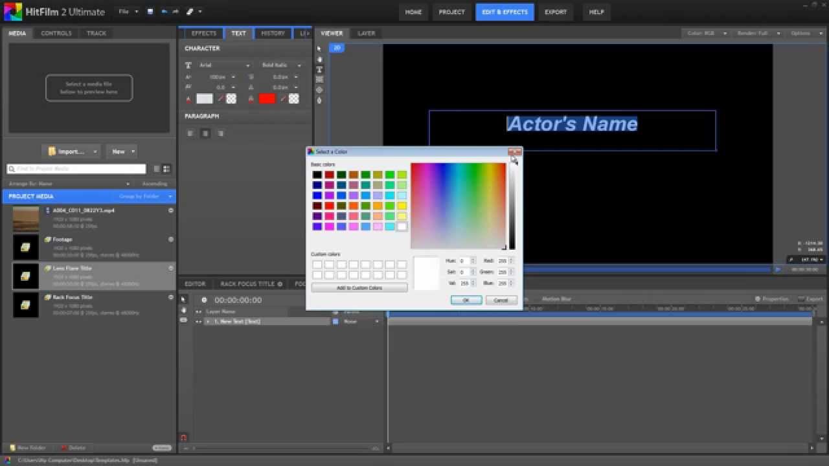Click OK in Select a Color dialog
Viewport: 829px width, 466px height.
pyautogui.click(x=466, y=300)
